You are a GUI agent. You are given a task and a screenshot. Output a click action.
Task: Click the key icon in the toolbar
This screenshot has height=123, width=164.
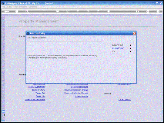pos(7,12)
